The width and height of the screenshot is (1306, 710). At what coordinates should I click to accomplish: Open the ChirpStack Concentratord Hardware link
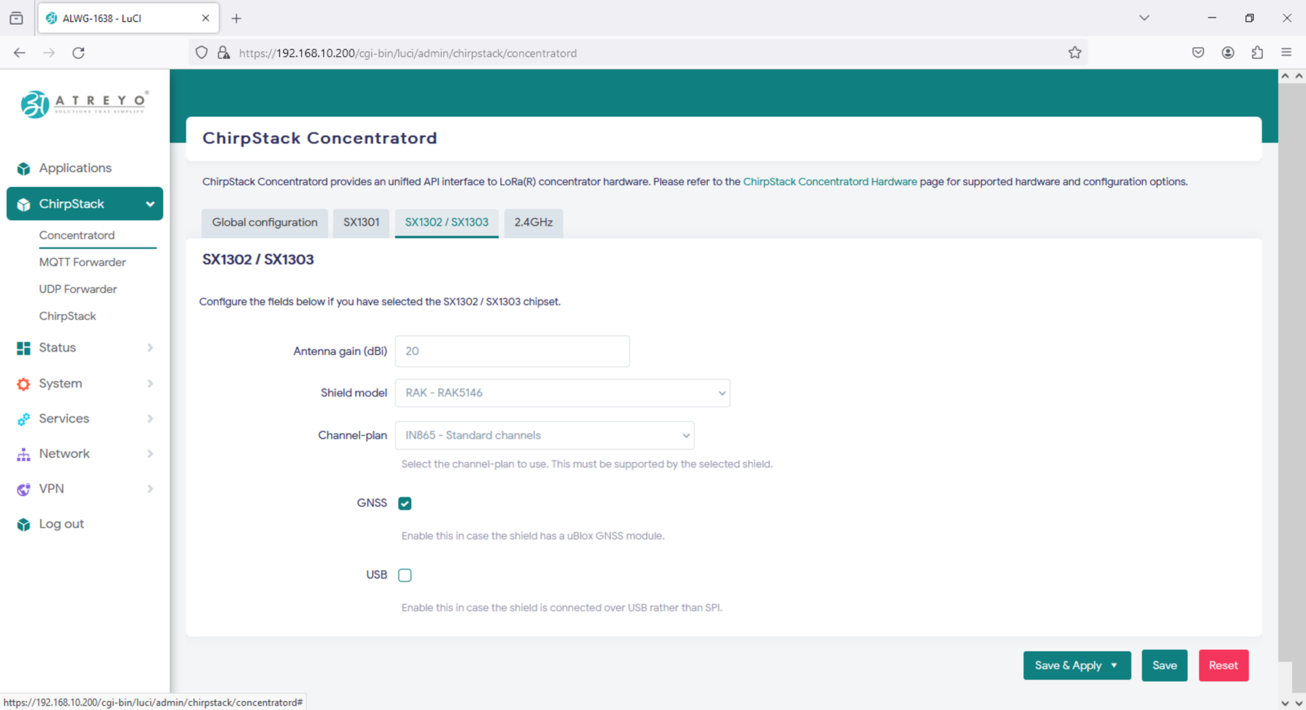tap(830, 182)
